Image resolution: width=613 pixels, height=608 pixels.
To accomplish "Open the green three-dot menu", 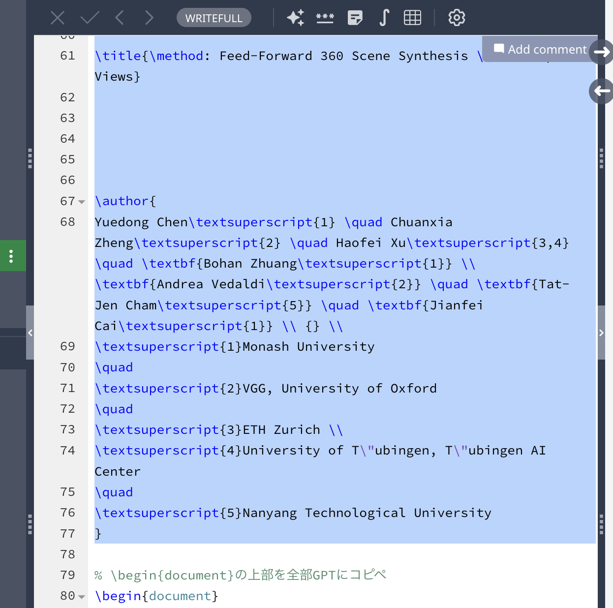I will tap(11, 256).
